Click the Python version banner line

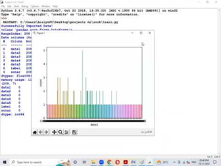point(89,11)
